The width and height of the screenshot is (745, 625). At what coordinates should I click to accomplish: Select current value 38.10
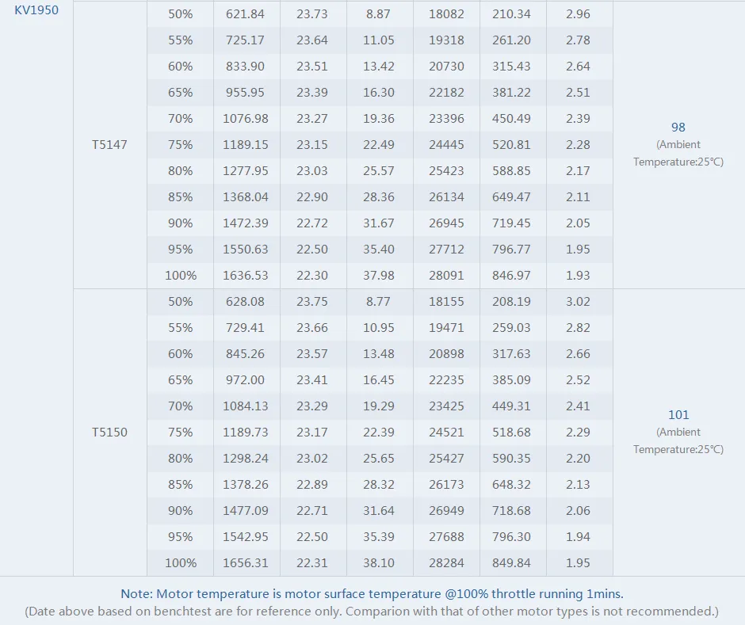(379, 563)
